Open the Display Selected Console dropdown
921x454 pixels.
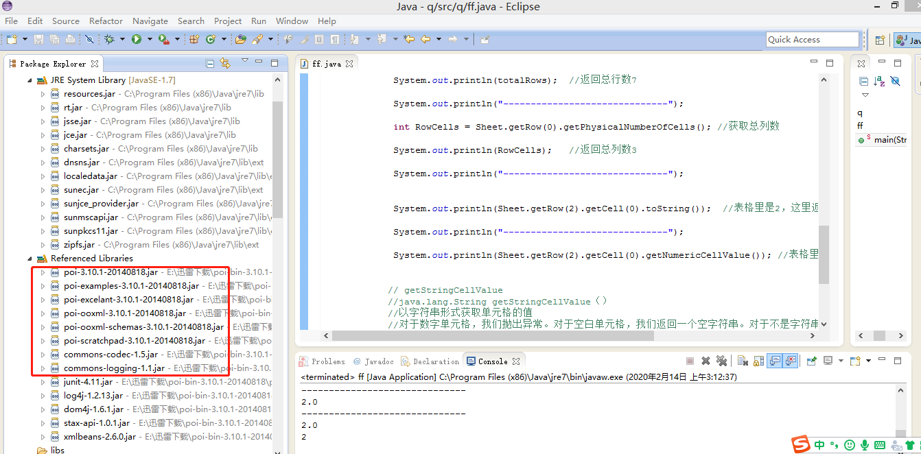coord(841,361)
